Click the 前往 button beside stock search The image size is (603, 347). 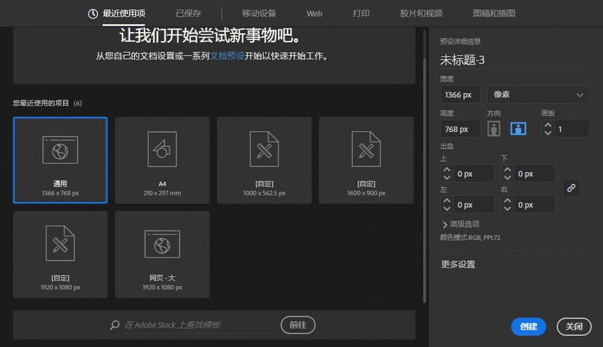298,325
